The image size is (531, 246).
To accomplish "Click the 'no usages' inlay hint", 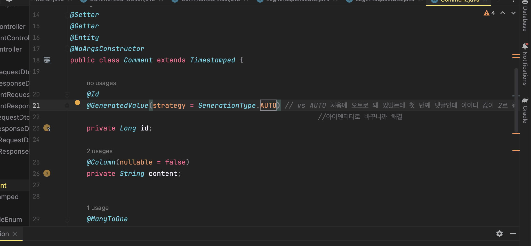I will 101,83.
